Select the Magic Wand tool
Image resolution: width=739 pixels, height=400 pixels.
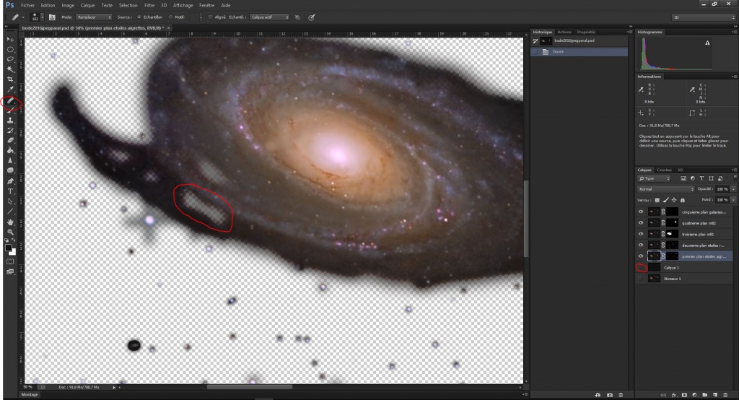[x=10, y=69]
